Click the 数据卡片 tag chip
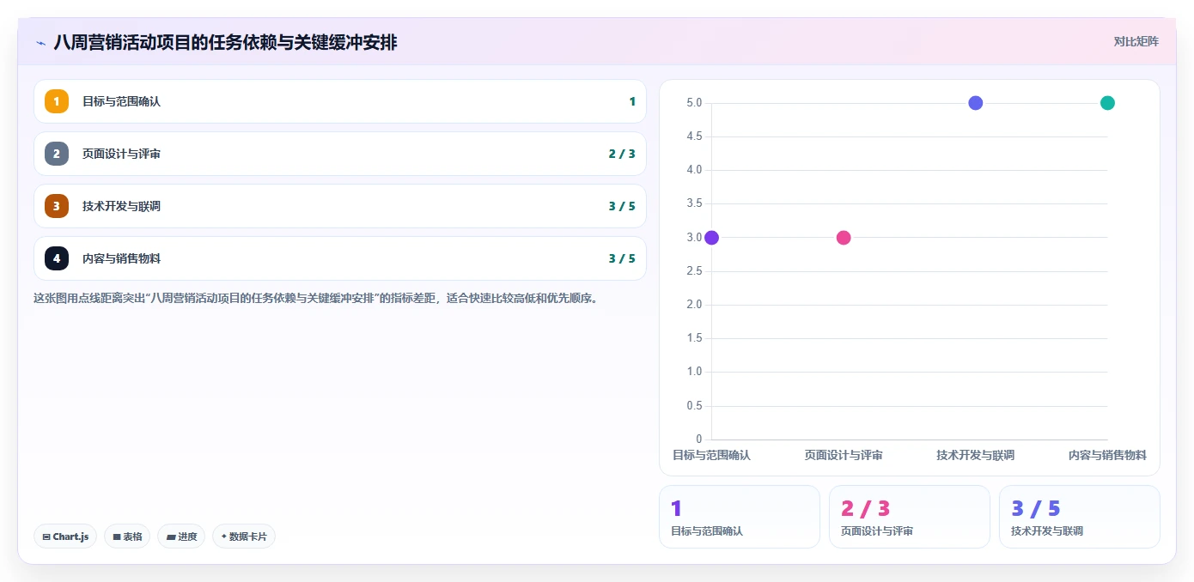Viewport: 1194px width, 582px height. point(244,537)
